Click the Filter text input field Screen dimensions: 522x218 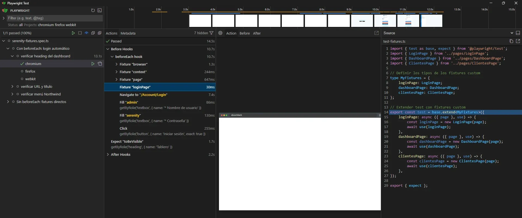(x=55, y=18)
